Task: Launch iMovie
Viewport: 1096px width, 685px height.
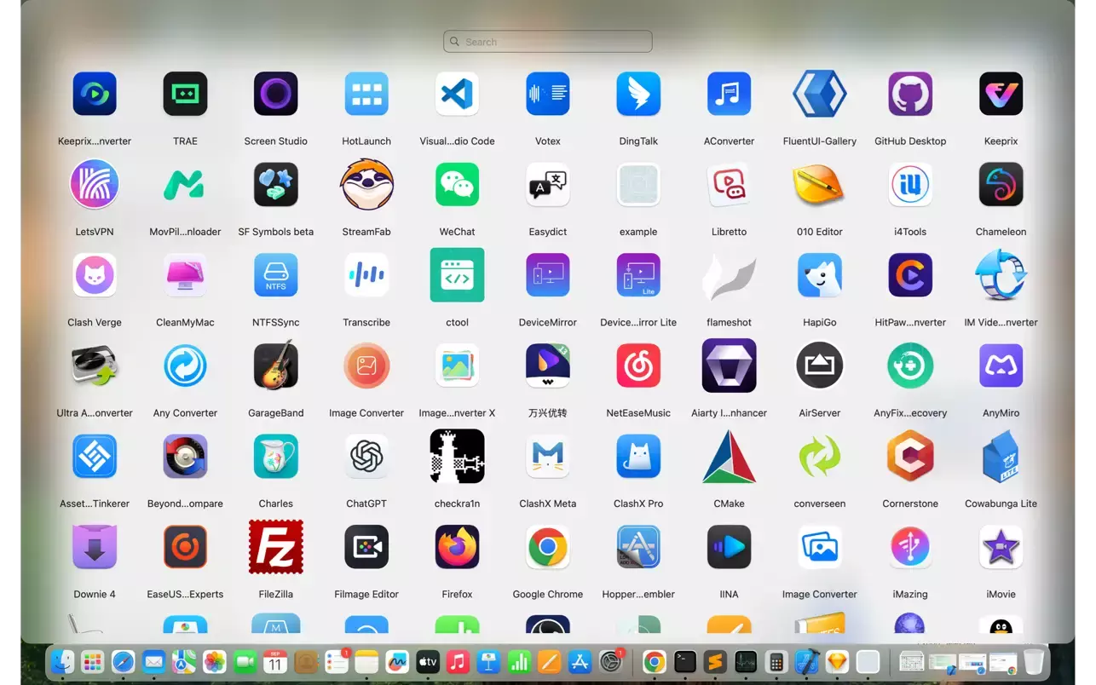Action: pos(1001,547)
